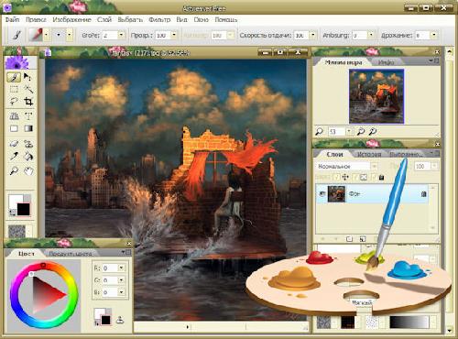Click the duplicate layer icon below the layer list
The image size is (458, 339).
click(x=363, y=239)
